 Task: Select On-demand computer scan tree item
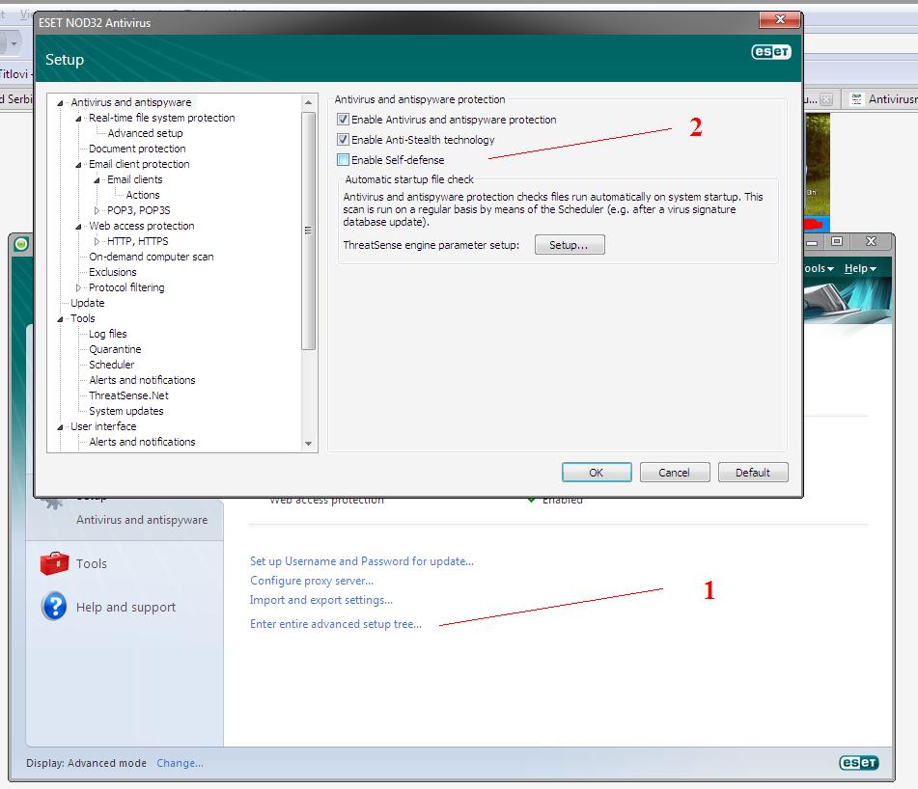(x=151, y=257)
